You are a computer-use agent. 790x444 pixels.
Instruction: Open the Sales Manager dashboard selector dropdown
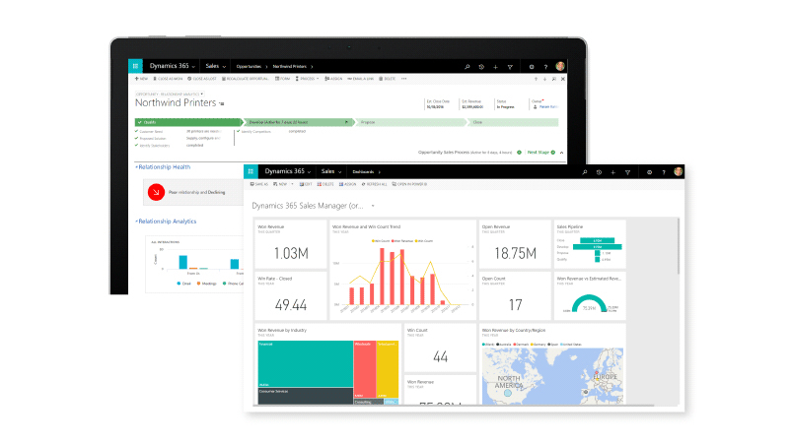[x=372, y=207]
